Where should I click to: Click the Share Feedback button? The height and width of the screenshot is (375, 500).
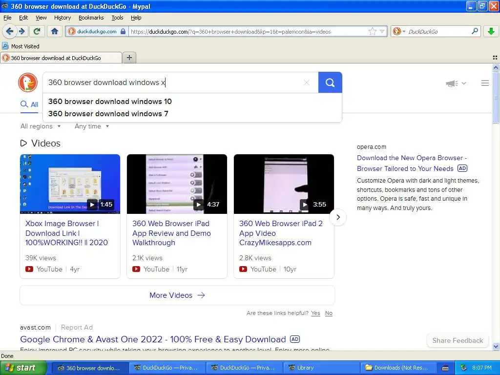coord(458,340)
